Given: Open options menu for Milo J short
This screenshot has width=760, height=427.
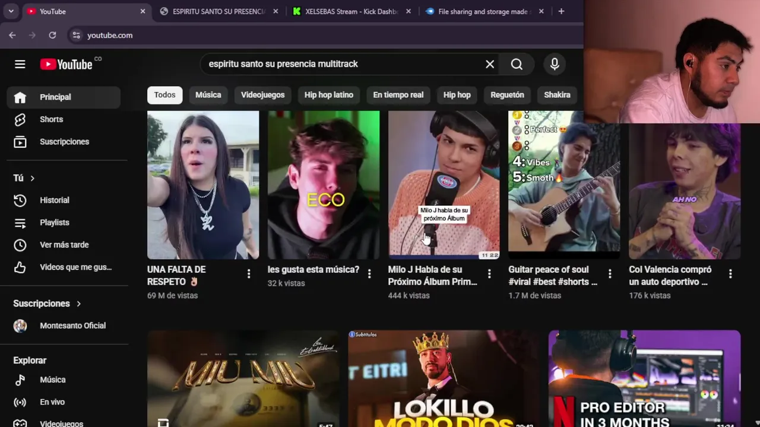Looking at the screenshot, I should tap(489, 273).
